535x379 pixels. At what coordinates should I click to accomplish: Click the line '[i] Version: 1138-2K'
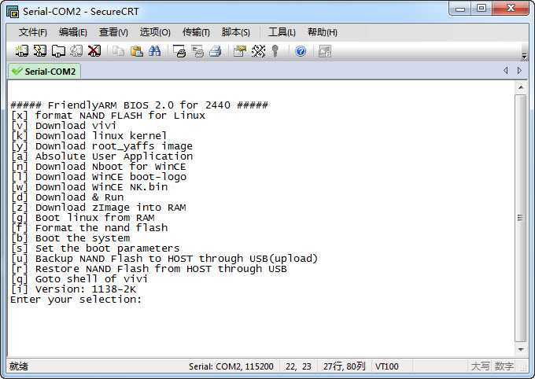coord(73,289)
